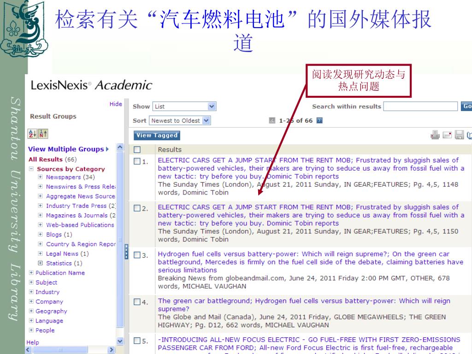
Task: Open The green car battleground article
Action: 304,305
